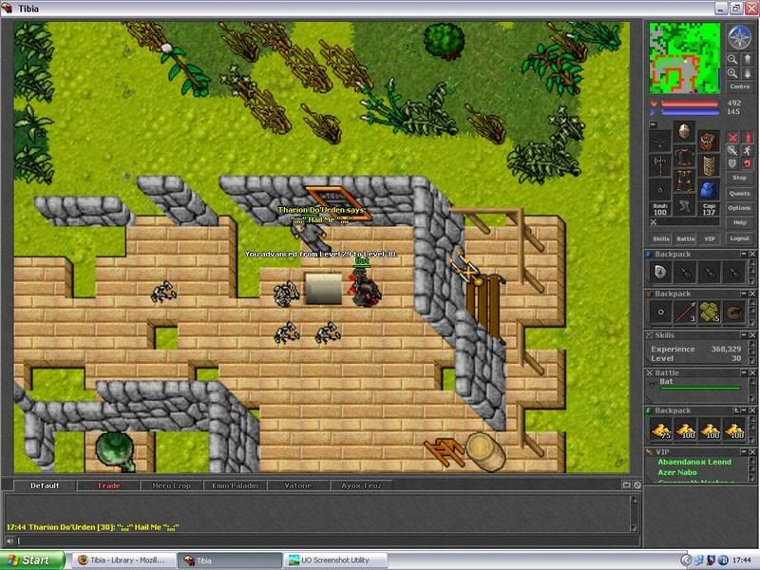Open the Options button
760x570 pixels.
tap(740, 208)
